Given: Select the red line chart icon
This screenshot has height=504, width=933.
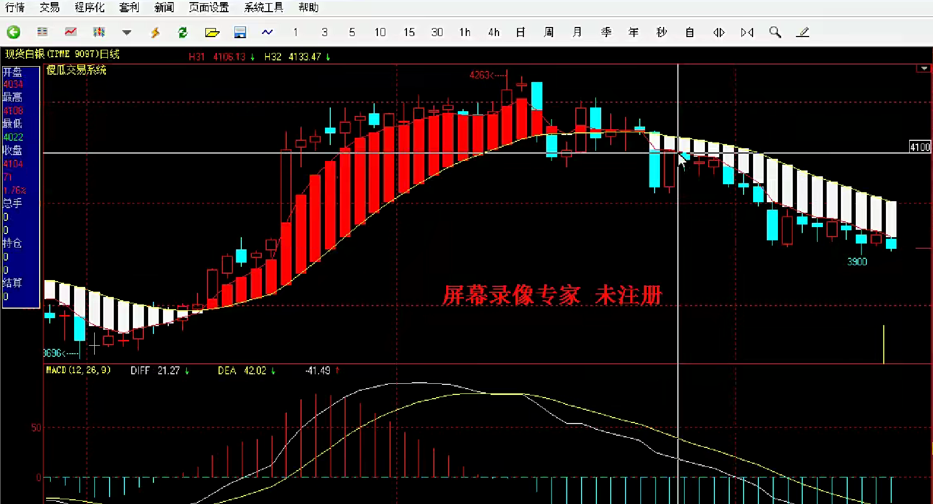Looking at the screenshot, I should [70, 32].
